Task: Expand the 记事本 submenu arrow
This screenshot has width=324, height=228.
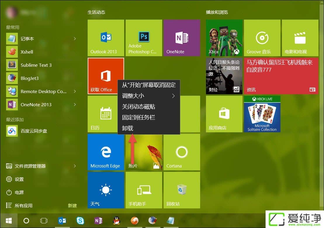Action: click(75, 39)
